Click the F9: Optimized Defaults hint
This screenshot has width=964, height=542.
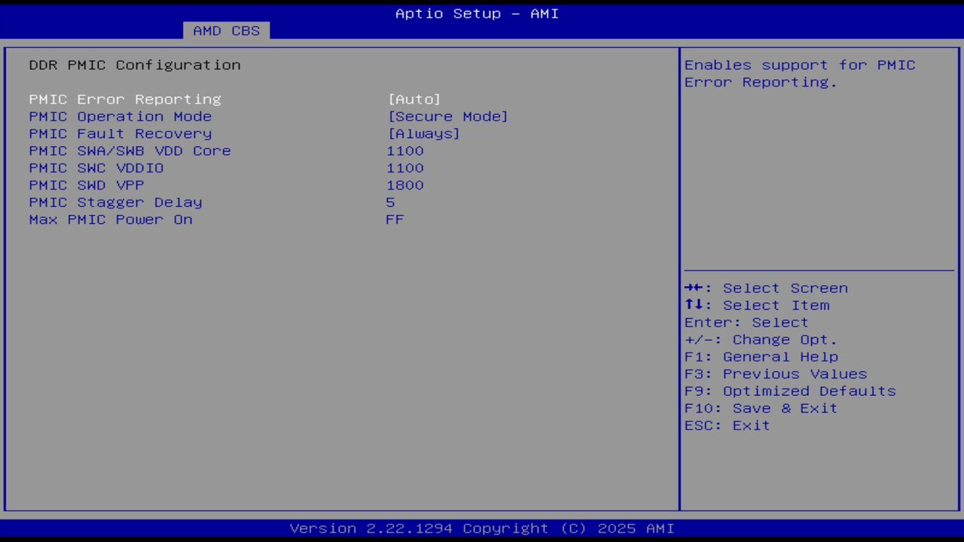click(790, 391)
